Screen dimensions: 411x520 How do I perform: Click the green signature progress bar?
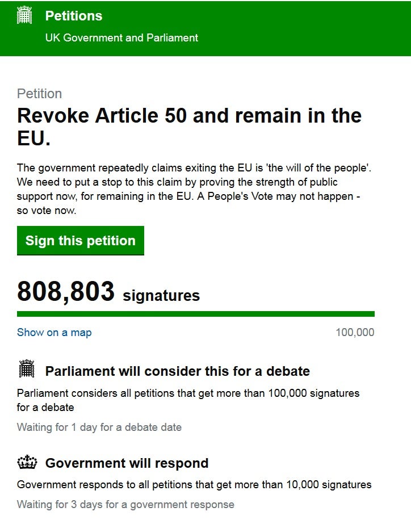[x=195, y=313]
